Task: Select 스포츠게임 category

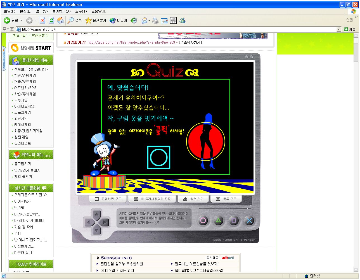Action: 22,112
